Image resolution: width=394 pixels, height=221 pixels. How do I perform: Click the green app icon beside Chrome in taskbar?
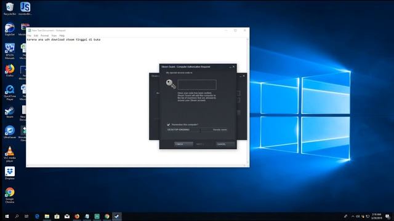[97, 216]
